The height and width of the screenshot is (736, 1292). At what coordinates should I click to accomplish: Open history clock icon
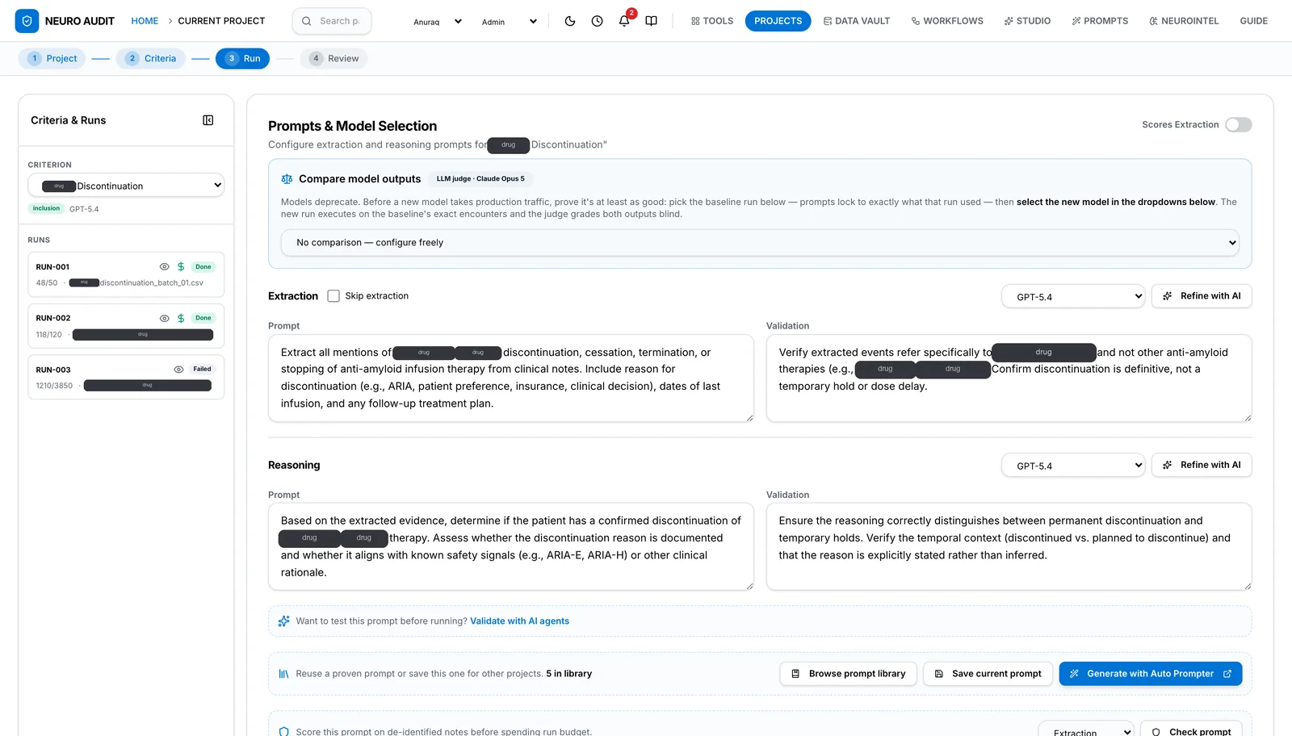(597, 21)
